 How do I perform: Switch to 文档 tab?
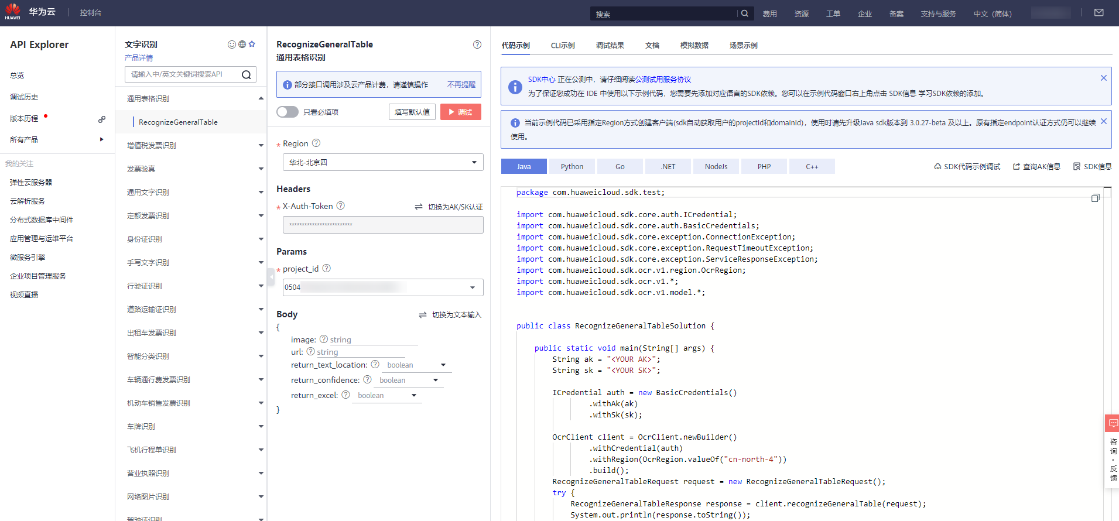(652, 45)
